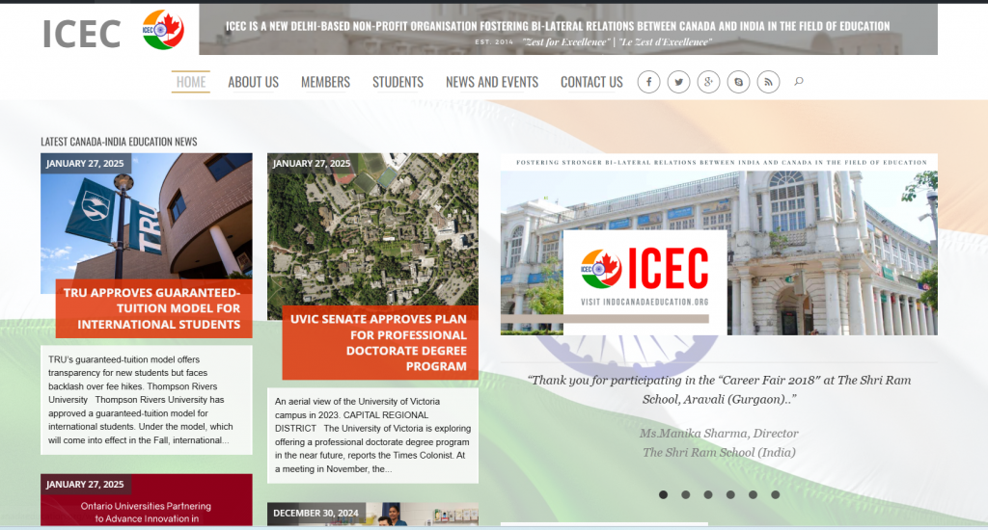
Task: Expand the Members menu
Action: point(325,82)
